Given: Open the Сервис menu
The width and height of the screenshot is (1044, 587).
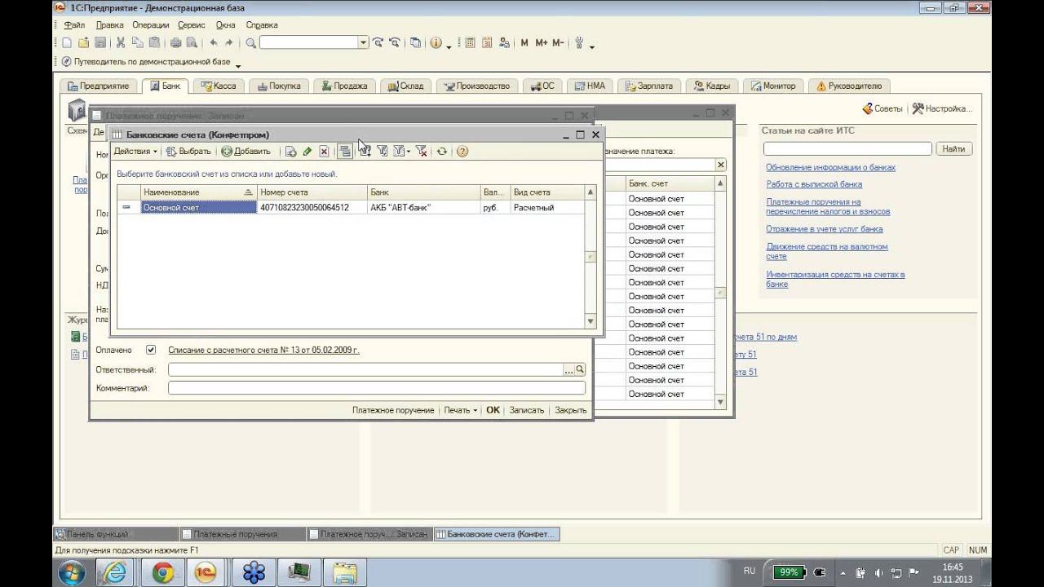Looking at the screenshot, I should click(192, 25).
